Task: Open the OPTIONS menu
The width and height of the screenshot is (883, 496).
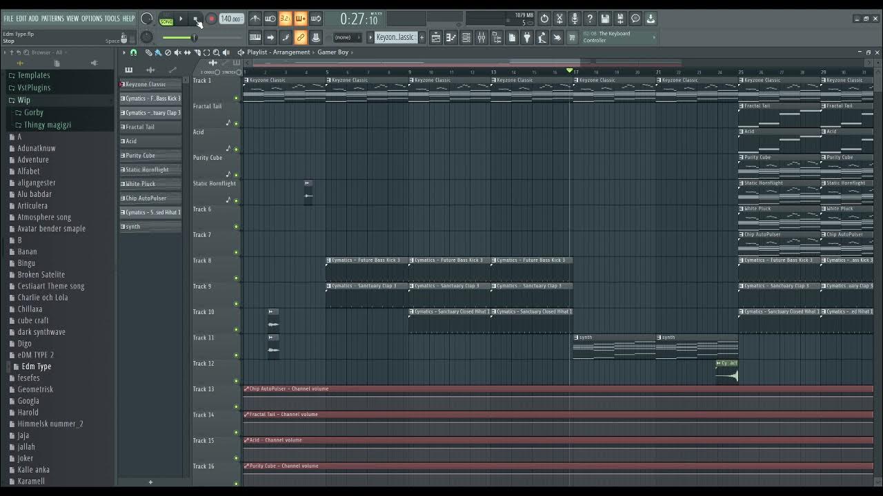Action: click(x=92, y=19)
